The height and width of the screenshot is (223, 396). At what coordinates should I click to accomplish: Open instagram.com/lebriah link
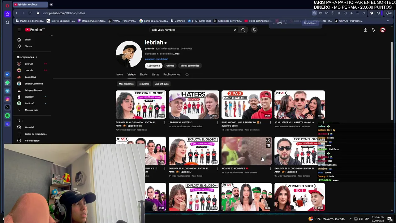[157, 59]
